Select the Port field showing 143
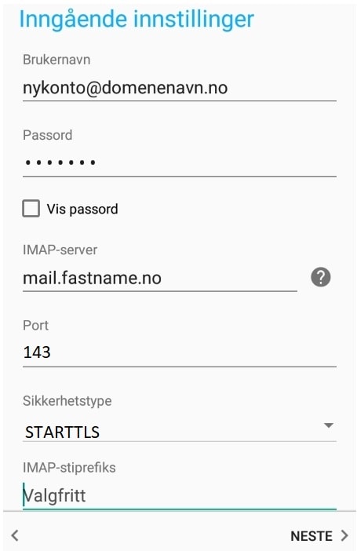The image size is (357, 551). (x=179, y=352)
